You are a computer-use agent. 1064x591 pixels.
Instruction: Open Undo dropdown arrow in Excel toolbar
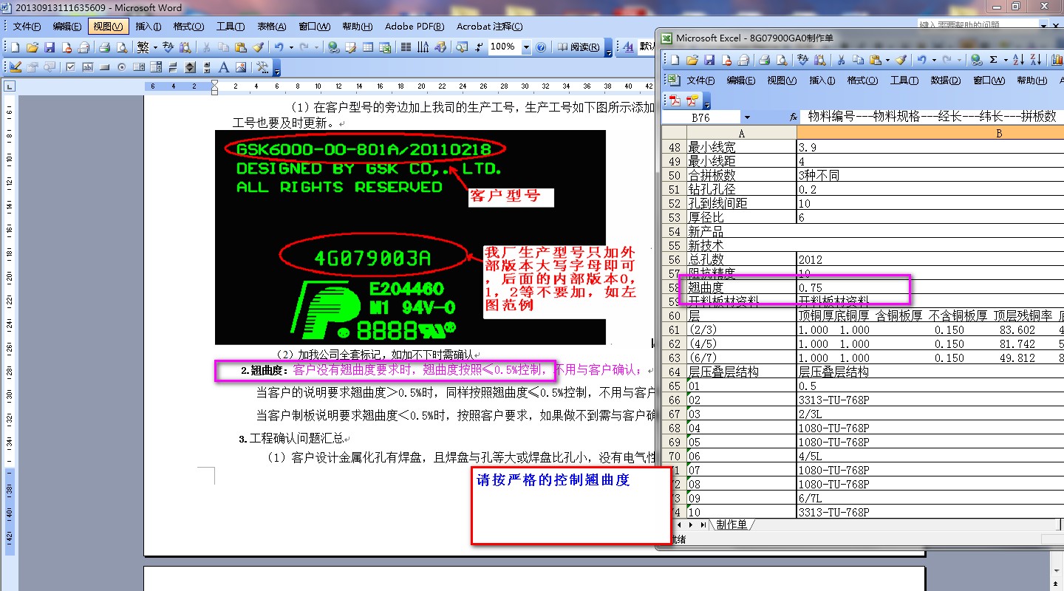tap(934, 60)
